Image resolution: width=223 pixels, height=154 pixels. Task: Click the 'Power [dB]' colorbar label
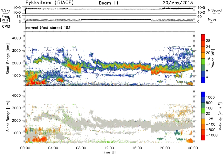point(213,59)
